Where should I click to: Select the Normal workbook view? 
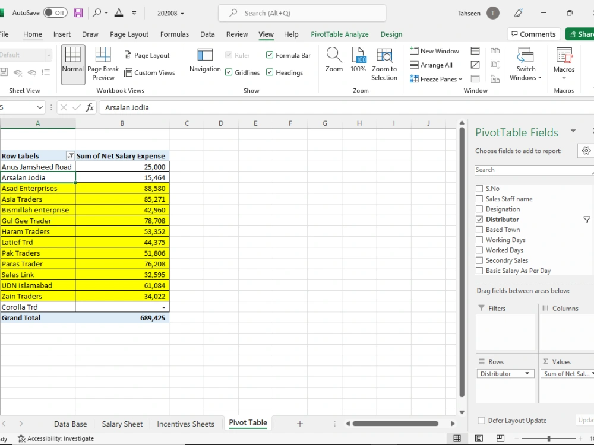click(72, 64)
